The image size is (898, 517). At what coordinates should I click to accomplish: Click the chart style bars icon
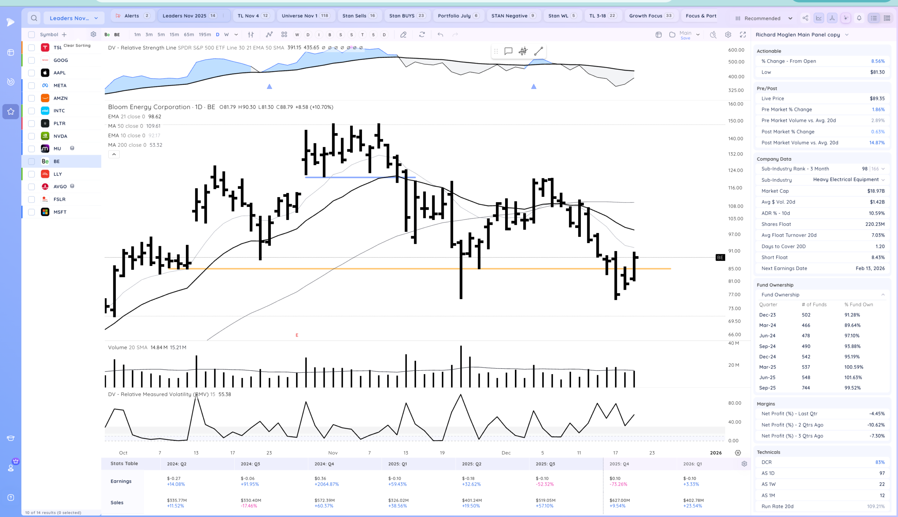[250, 34]
